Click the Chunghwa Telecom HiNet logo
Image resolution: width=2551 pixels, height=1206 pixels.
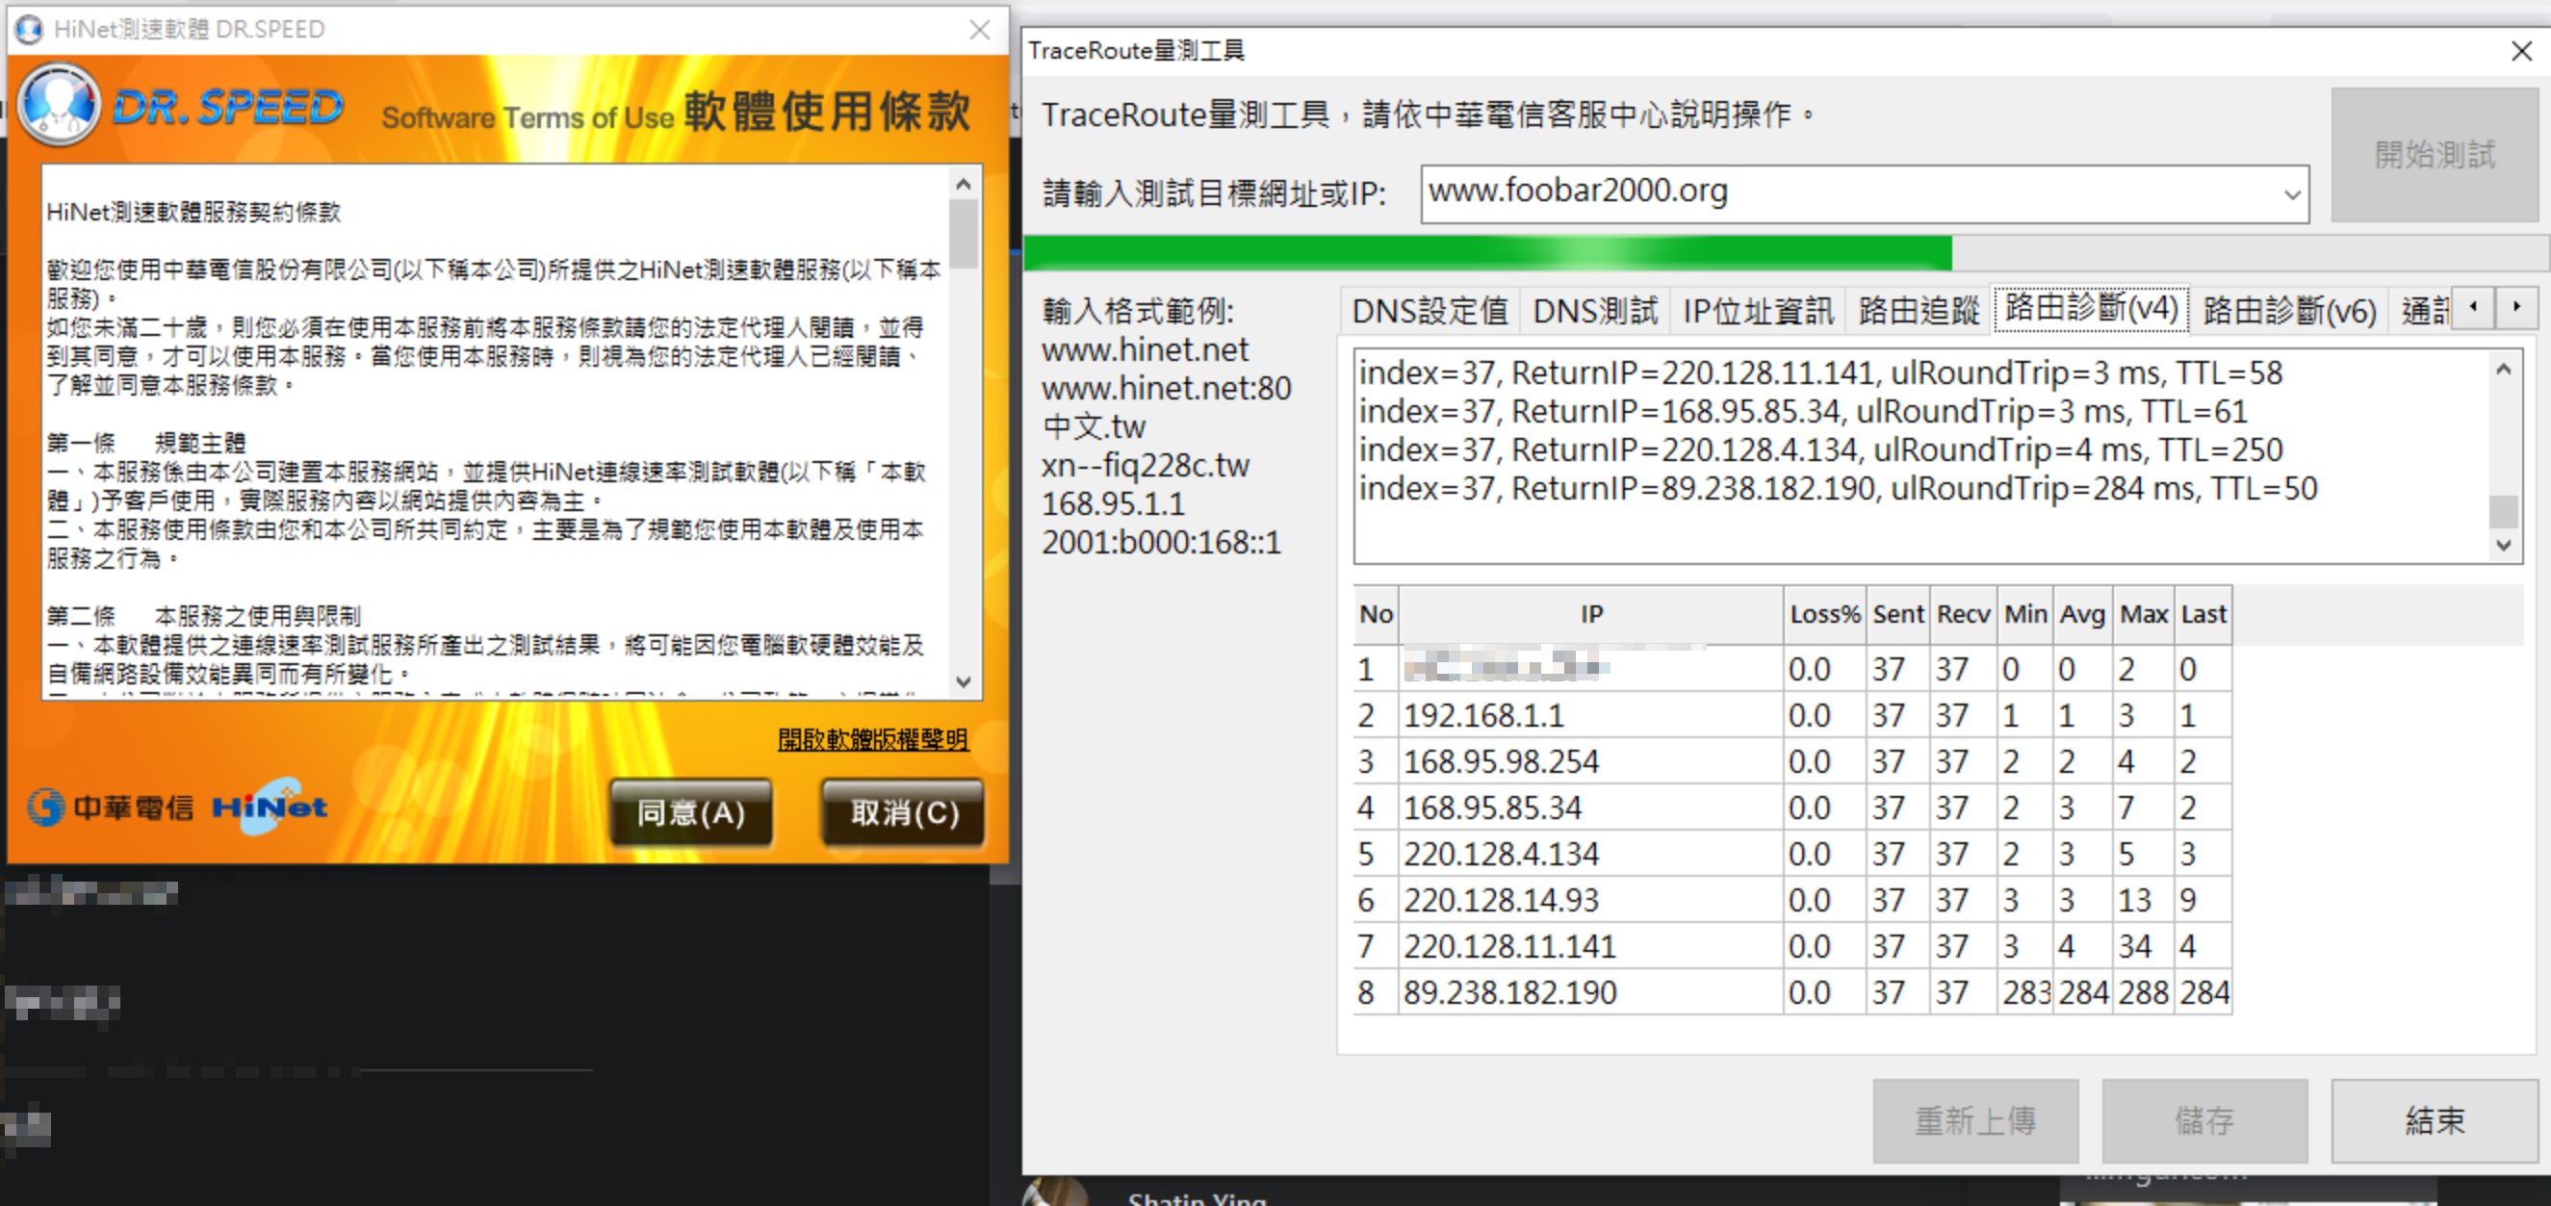[x=178, y=807]
